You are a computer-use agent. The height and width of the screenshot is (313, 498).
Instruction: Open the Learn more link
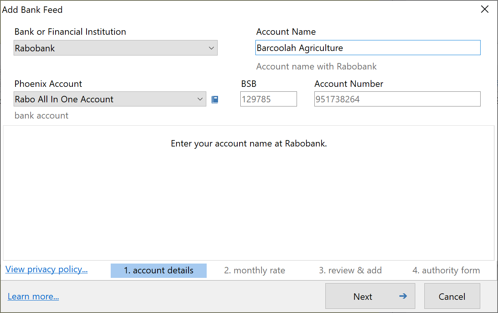[33, 296]
